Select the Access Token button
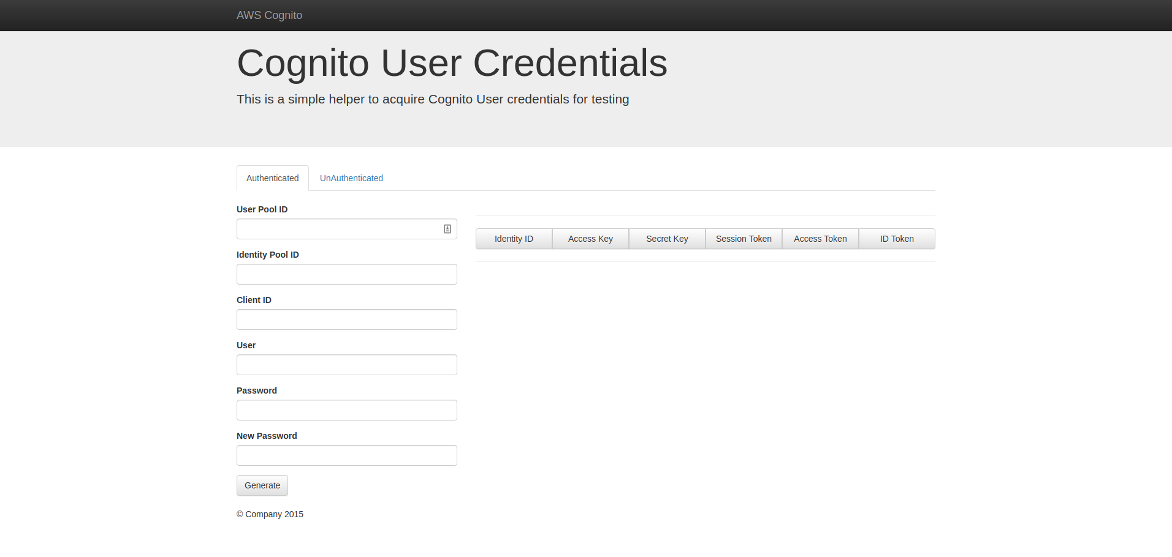Viewport: 1172px width, 557px height. pyautogui.click(x=820, y=239)
